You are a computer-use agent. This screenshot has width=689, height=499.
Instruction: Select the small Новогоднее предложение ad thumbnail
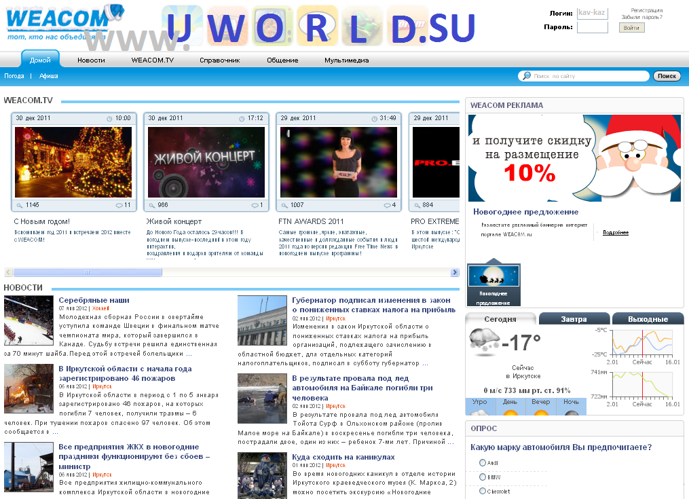click(494, 284)
